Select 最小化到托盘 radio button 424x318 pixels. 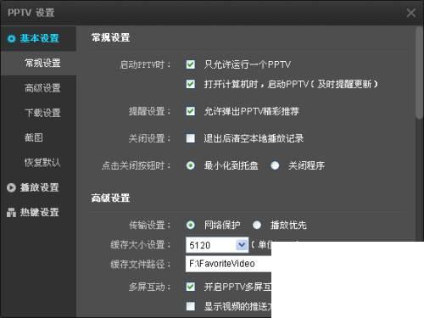coord(191,165)
